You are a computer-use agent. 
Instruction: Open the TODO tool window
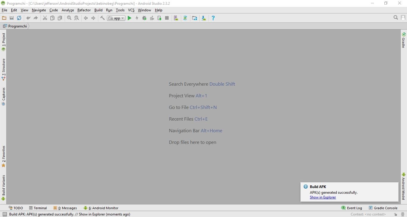[16, 208]
